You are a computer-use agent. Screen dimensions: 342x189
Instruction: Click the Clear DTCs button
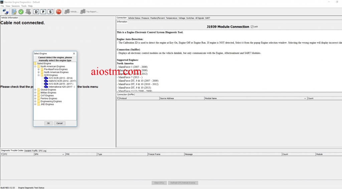[159, 183]
